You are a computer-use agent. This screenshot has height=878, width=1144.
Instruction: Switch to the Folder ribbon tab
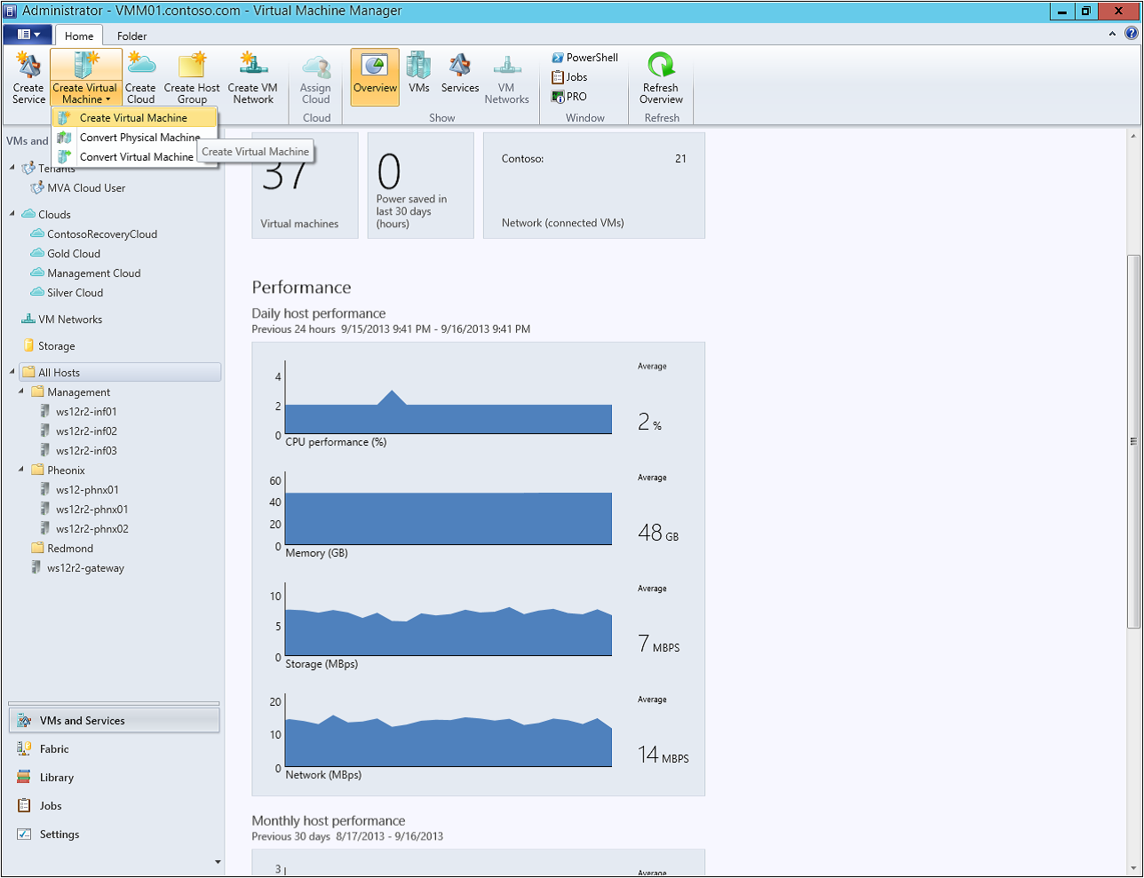coord(131,36)
